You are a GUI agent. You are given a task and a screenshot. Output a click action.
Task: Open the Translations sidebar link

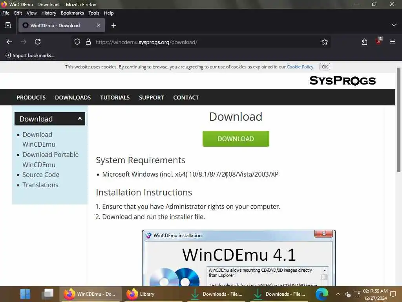(x=40, y=185)
